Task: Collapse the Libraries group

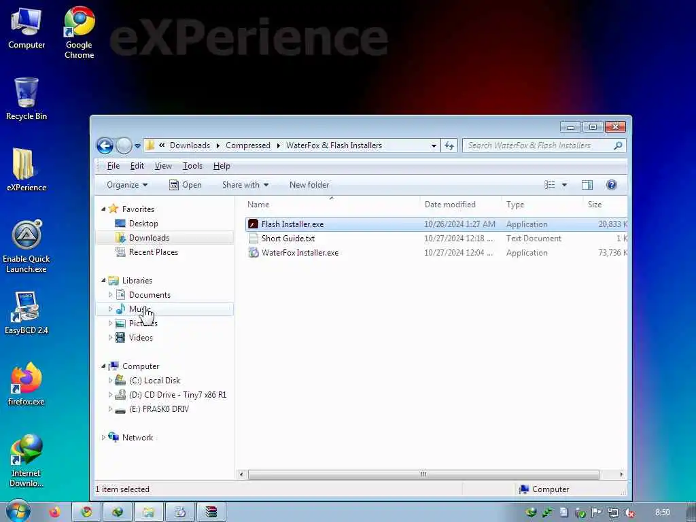Action: (x=103, y=281)
